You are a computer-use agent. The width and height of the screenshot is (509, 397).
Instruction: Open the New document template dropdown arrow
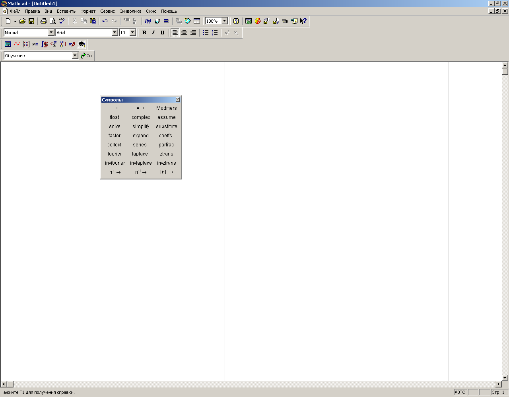coord(15,21)
